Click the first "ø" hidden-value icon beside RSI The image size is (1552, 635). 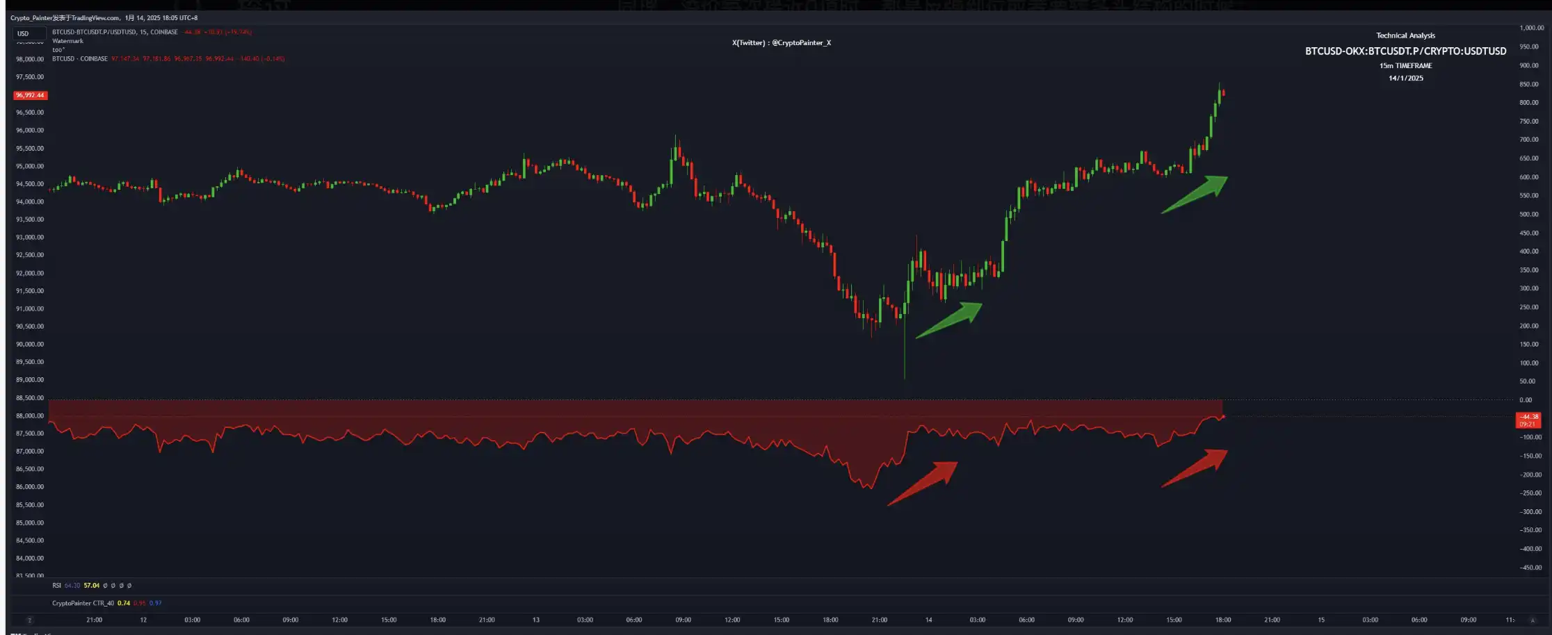tap(106, 586)
